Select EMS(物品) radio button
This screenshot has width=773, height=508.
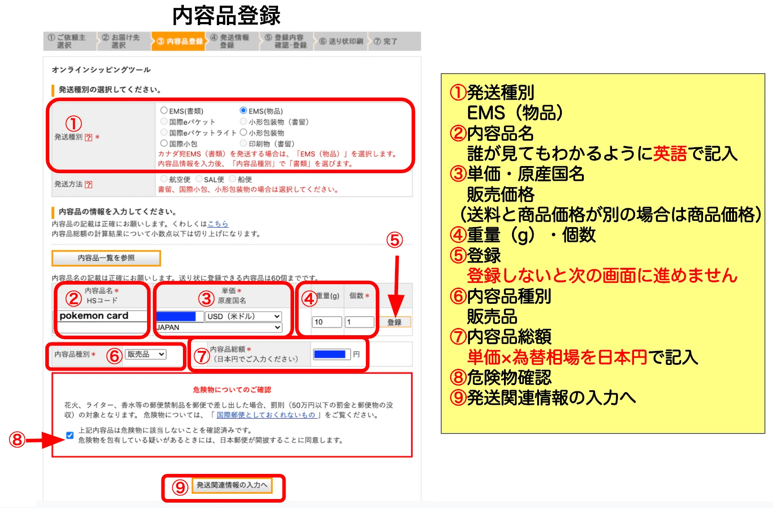click(243, 110)
